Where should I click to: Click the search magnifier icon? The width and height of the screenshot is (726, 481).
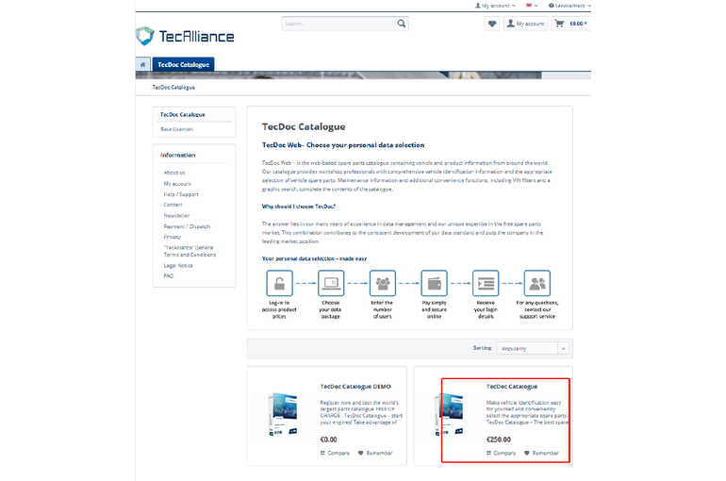pyautogui.click(x=402, y=24)
